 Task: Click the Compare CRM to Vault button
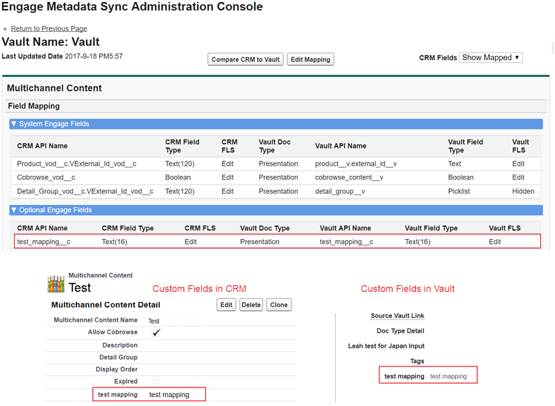(x=246, y=60)
